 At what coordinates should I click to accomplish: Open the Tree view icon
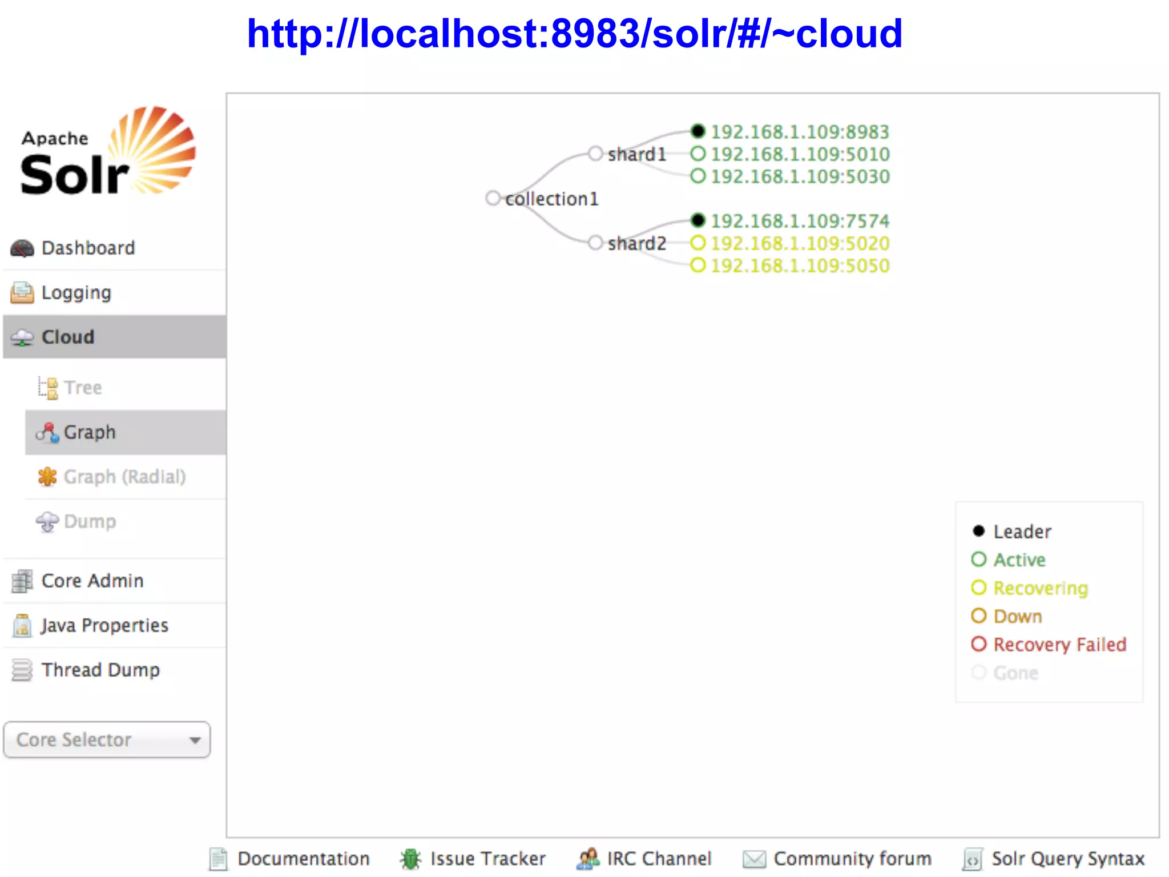tap(48, 388)
